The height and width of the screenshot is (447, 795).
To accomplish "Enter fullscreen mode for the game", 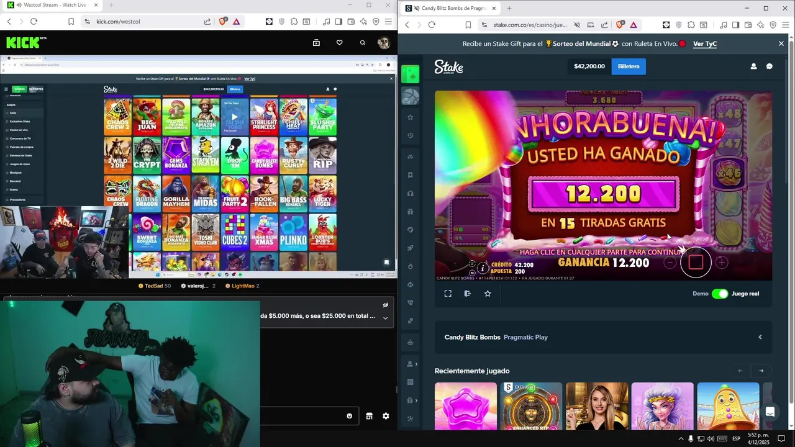I will click(x=448, y=294).
